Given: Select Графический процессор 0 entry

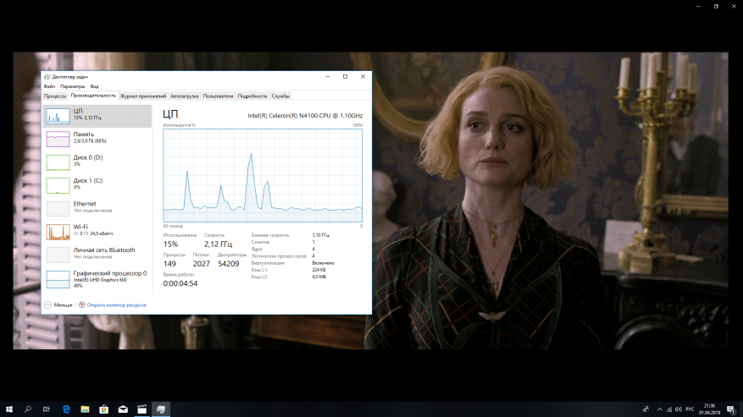Looking at the screenshot, I should click(x=97, y=279).
